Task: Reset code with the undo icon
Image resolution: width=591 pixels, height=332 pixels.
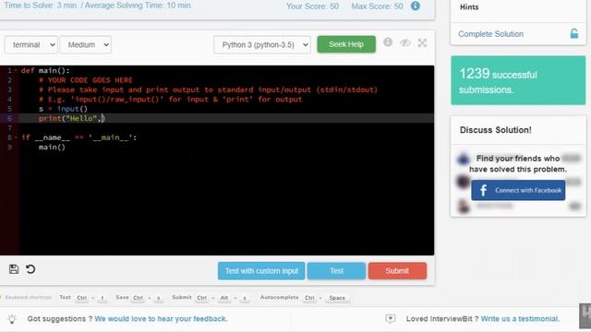Action: [x=30, y=269]
